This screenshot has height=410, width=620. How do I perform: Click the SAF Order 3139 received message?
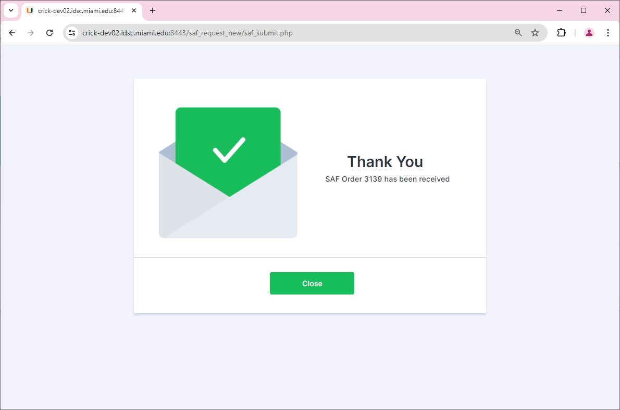pos(387,179)
